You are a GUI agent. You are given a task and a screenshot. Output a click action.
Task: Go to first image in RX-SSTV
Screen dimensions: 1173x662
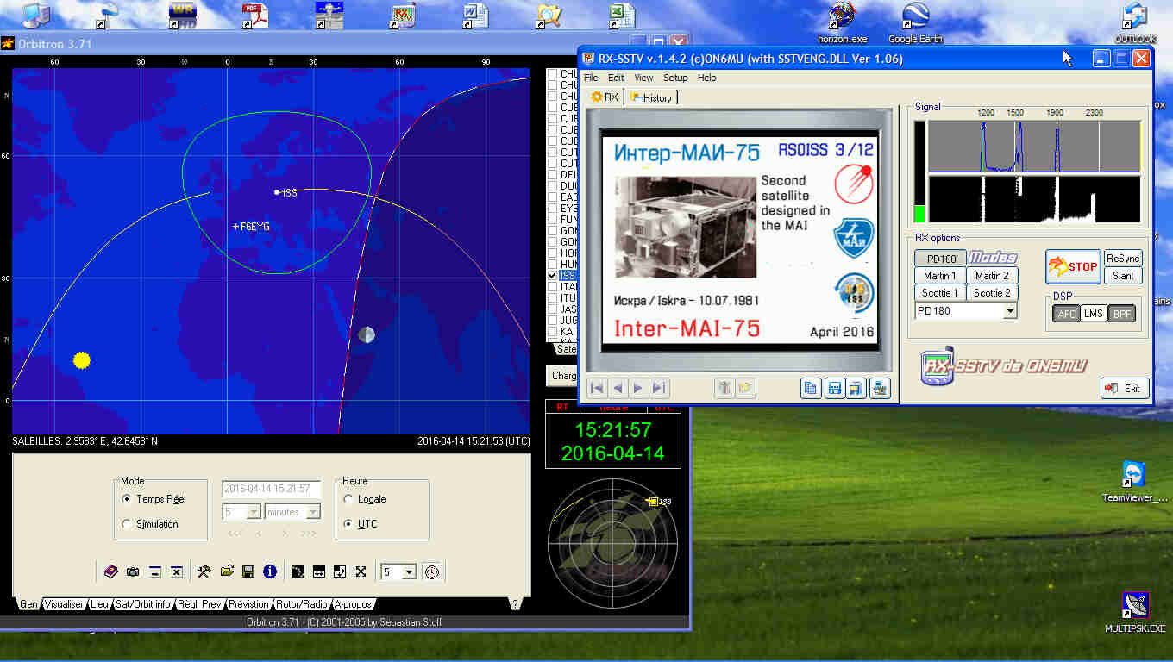tap(597, 388)
